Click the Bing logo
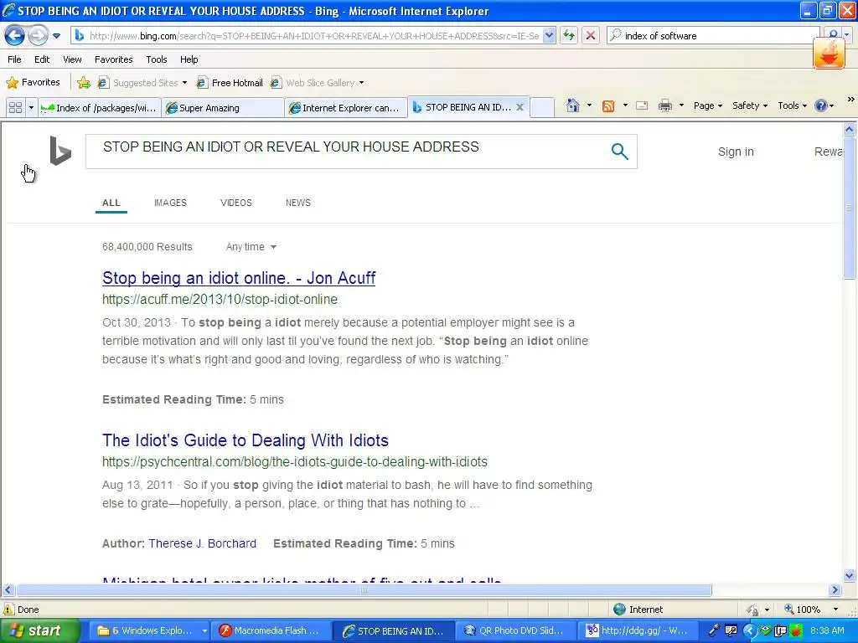 (x=60, y=151)
